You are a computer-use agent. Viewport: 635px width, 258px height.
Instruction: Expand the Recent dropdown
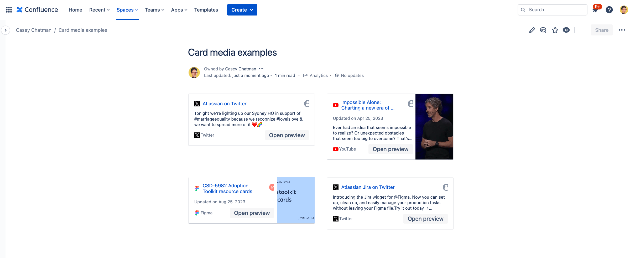click(99, 10)
